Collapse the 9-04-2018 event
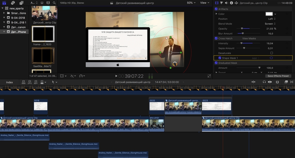 coord(4,18)
